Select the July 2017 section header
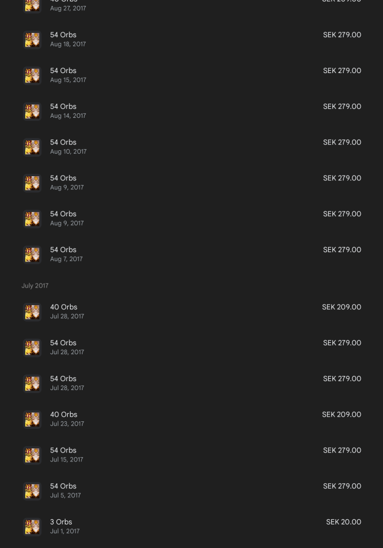Screen dimensions: 383x548 pyautogui.click(x=35, y=286)
